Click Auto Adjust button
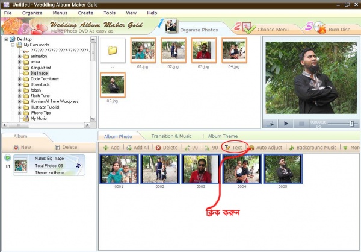This screenshot has height=252, width=361. pos(266,148)
